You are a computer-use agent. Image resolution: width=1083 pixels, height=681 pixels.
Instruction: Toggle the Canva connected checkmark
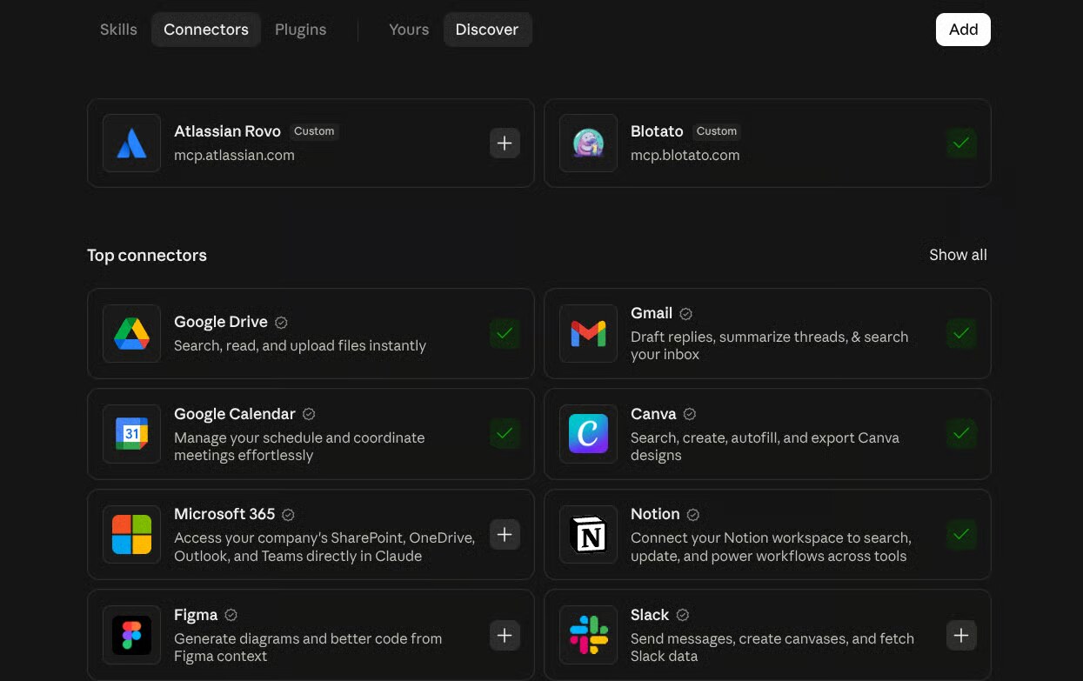961,433
